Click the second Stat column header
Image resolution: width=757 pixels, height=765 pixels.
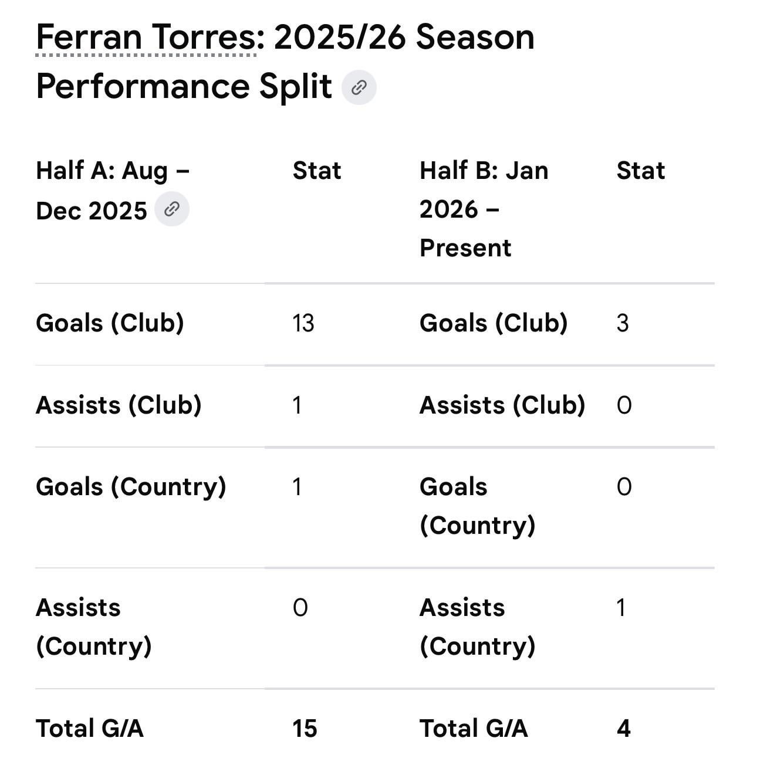[640, 171]
